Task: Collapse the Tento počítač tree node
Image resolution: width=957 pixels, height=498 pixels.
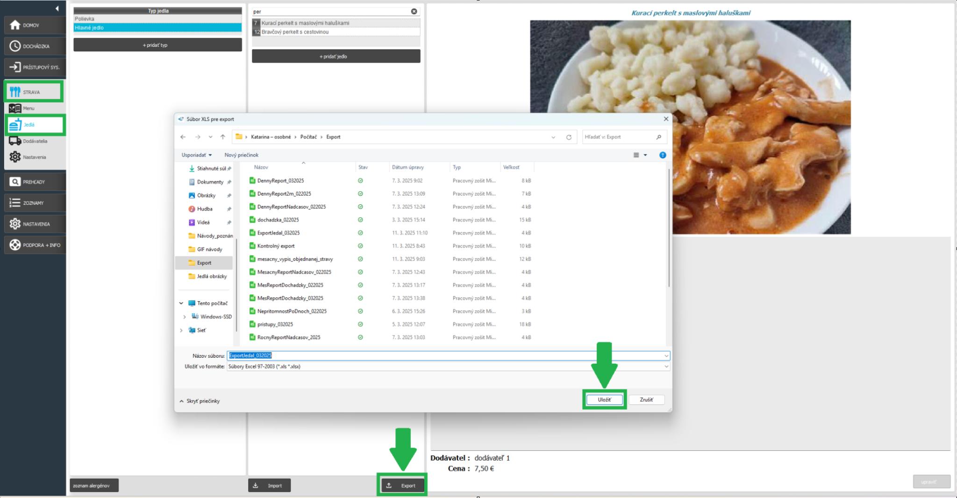Action: coord(181,303)
